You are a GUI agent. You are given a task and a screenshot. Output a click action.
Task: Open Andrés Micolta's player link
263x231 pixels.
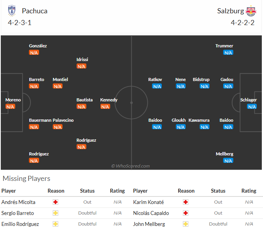point(18,202)
